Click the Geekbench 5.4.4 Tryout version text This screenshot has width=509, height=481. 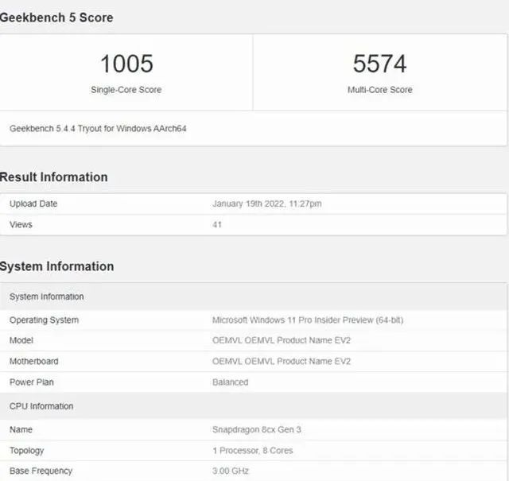[x=98, y=128]
